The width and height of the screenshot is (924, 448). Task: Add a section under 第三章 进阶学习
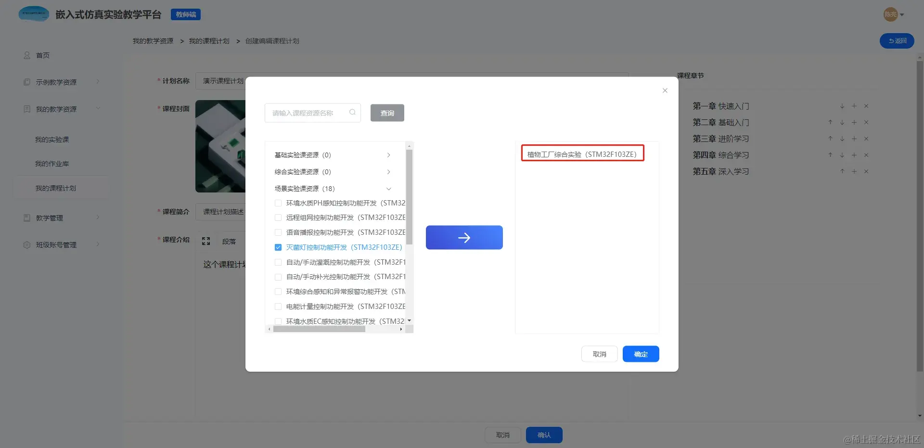coord(854,139)
